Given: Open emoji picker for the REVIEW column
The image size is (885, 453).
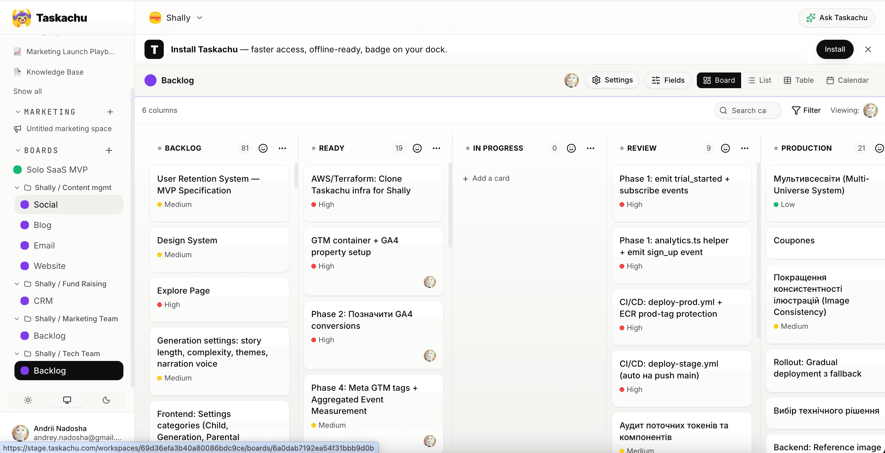Looking at the screenshot, I should [725, 148].
